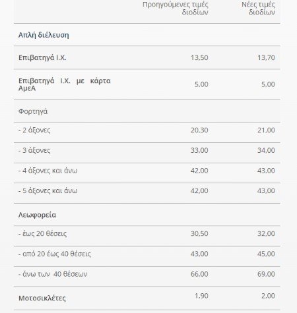Select the 'Μοτοσικλέτες' row label
Viewport: 297px width, 313px height.
pyautogui.click(x=42, y=298)
